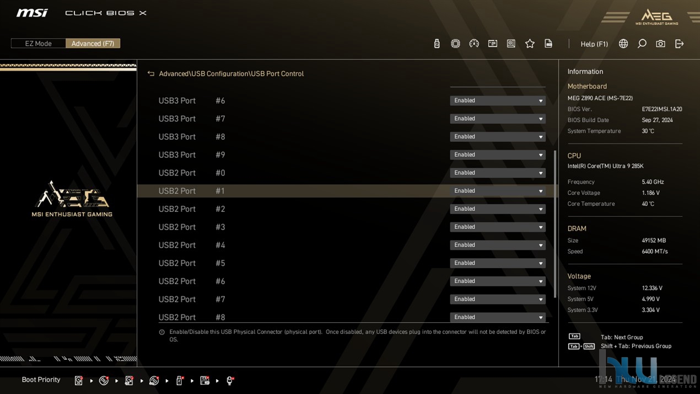
Task: Expand USB3 Port #8 setting dropdown
Action: coord(498,137)
